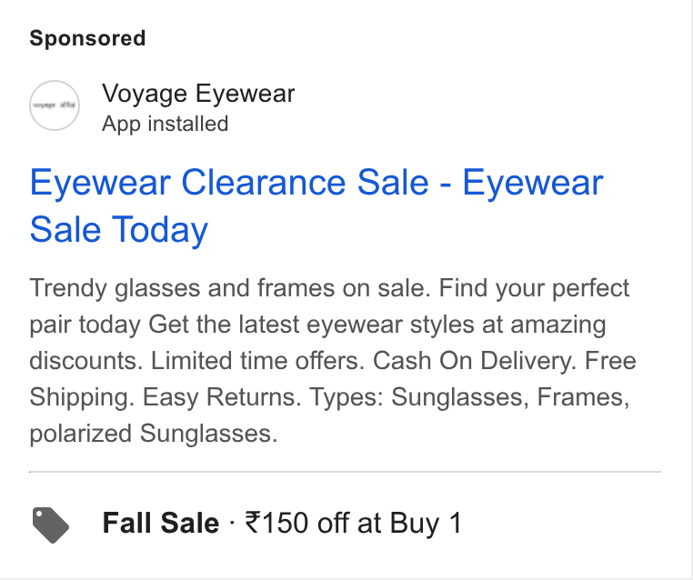
Task: Click 'Limited time offers' in description
Action: [257, 361]
